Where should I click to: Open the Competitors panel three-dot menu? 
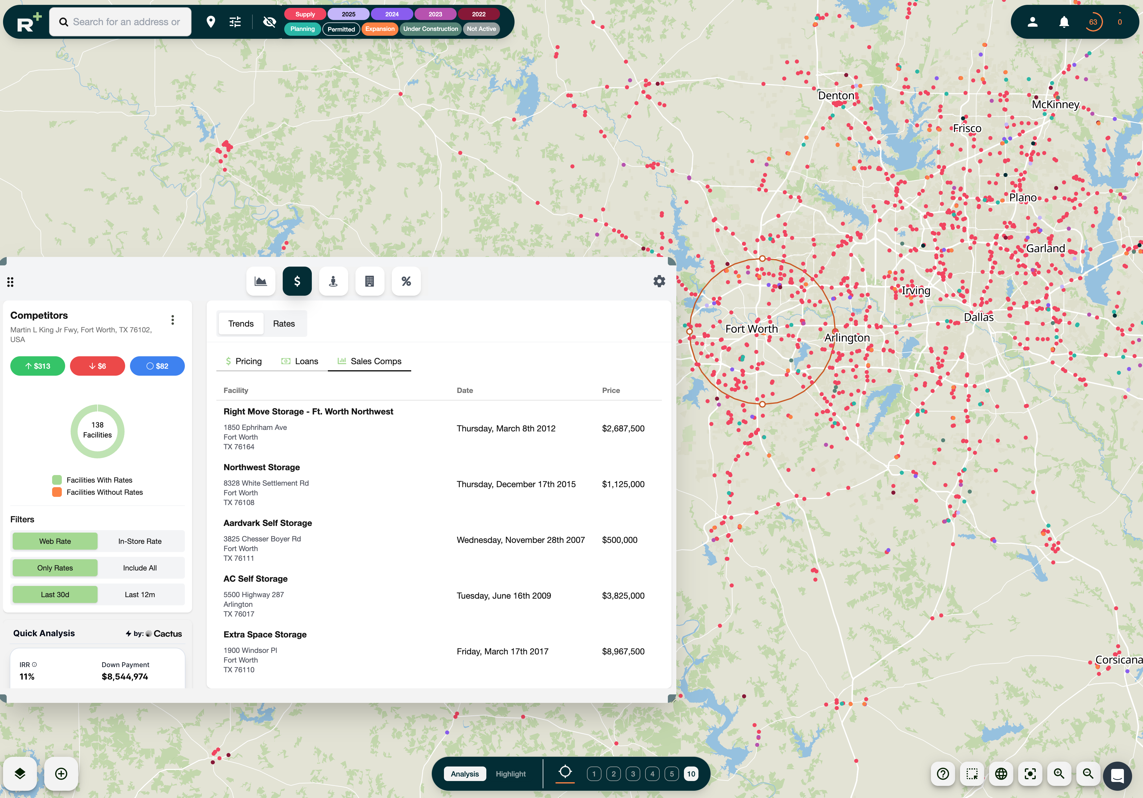point(173,320)
